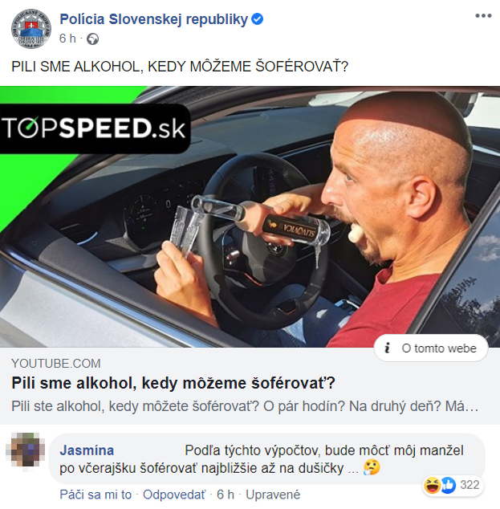Click Jasmína's pixelated profile picture
This screenshot has width=500, height=509.
[26, 450]
